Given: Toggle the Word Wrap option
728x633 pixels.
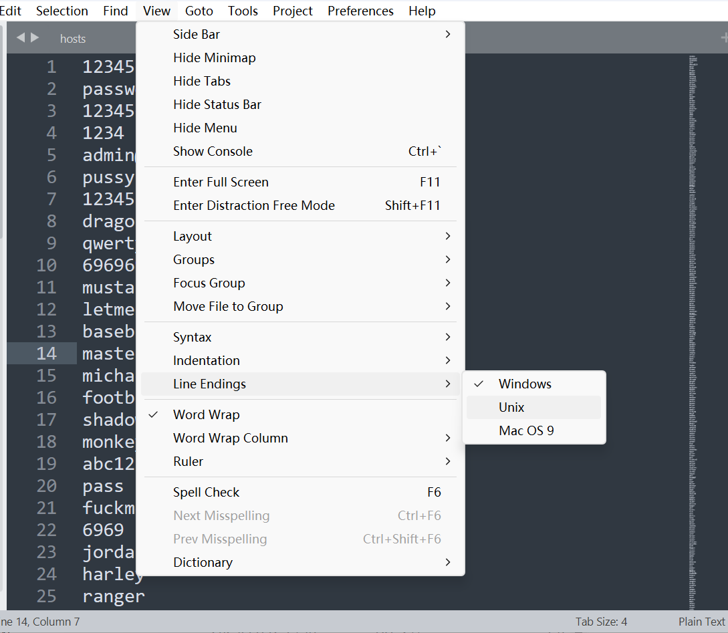Looking at the screenshot, I should (300, 414).
